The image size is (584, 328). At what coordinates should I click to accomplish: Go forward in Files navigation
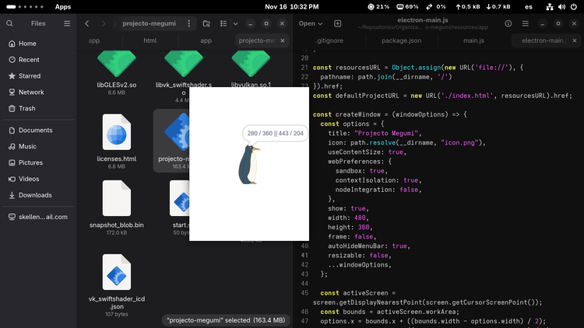[104, 23]
